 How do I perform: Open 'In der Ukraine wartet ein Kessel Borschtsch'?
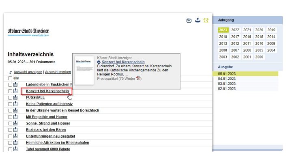(x=62, y=110)
